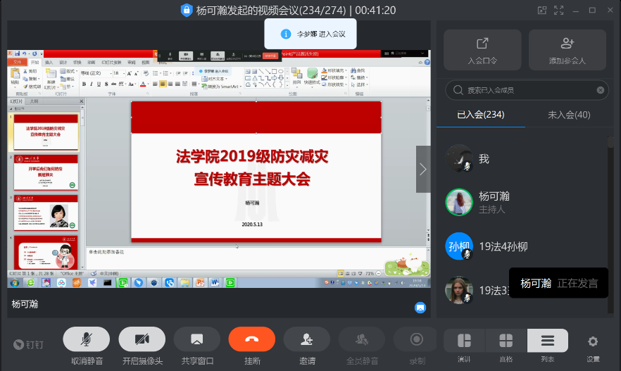Switch to mini floating window icon

(541, 10)
